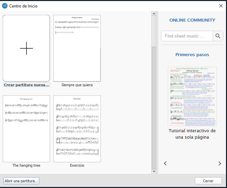Click the scrollbar down arrow
This screenshot has height=188, width=227.
click(154, 171)
